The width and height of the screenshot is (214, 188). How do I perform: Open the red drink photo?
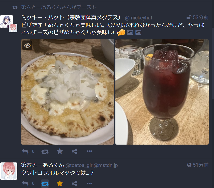[x=162, y=92]
